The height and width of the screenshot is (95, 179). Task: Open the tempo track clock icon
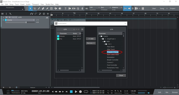pyautogui.click(x=44, y=14)
